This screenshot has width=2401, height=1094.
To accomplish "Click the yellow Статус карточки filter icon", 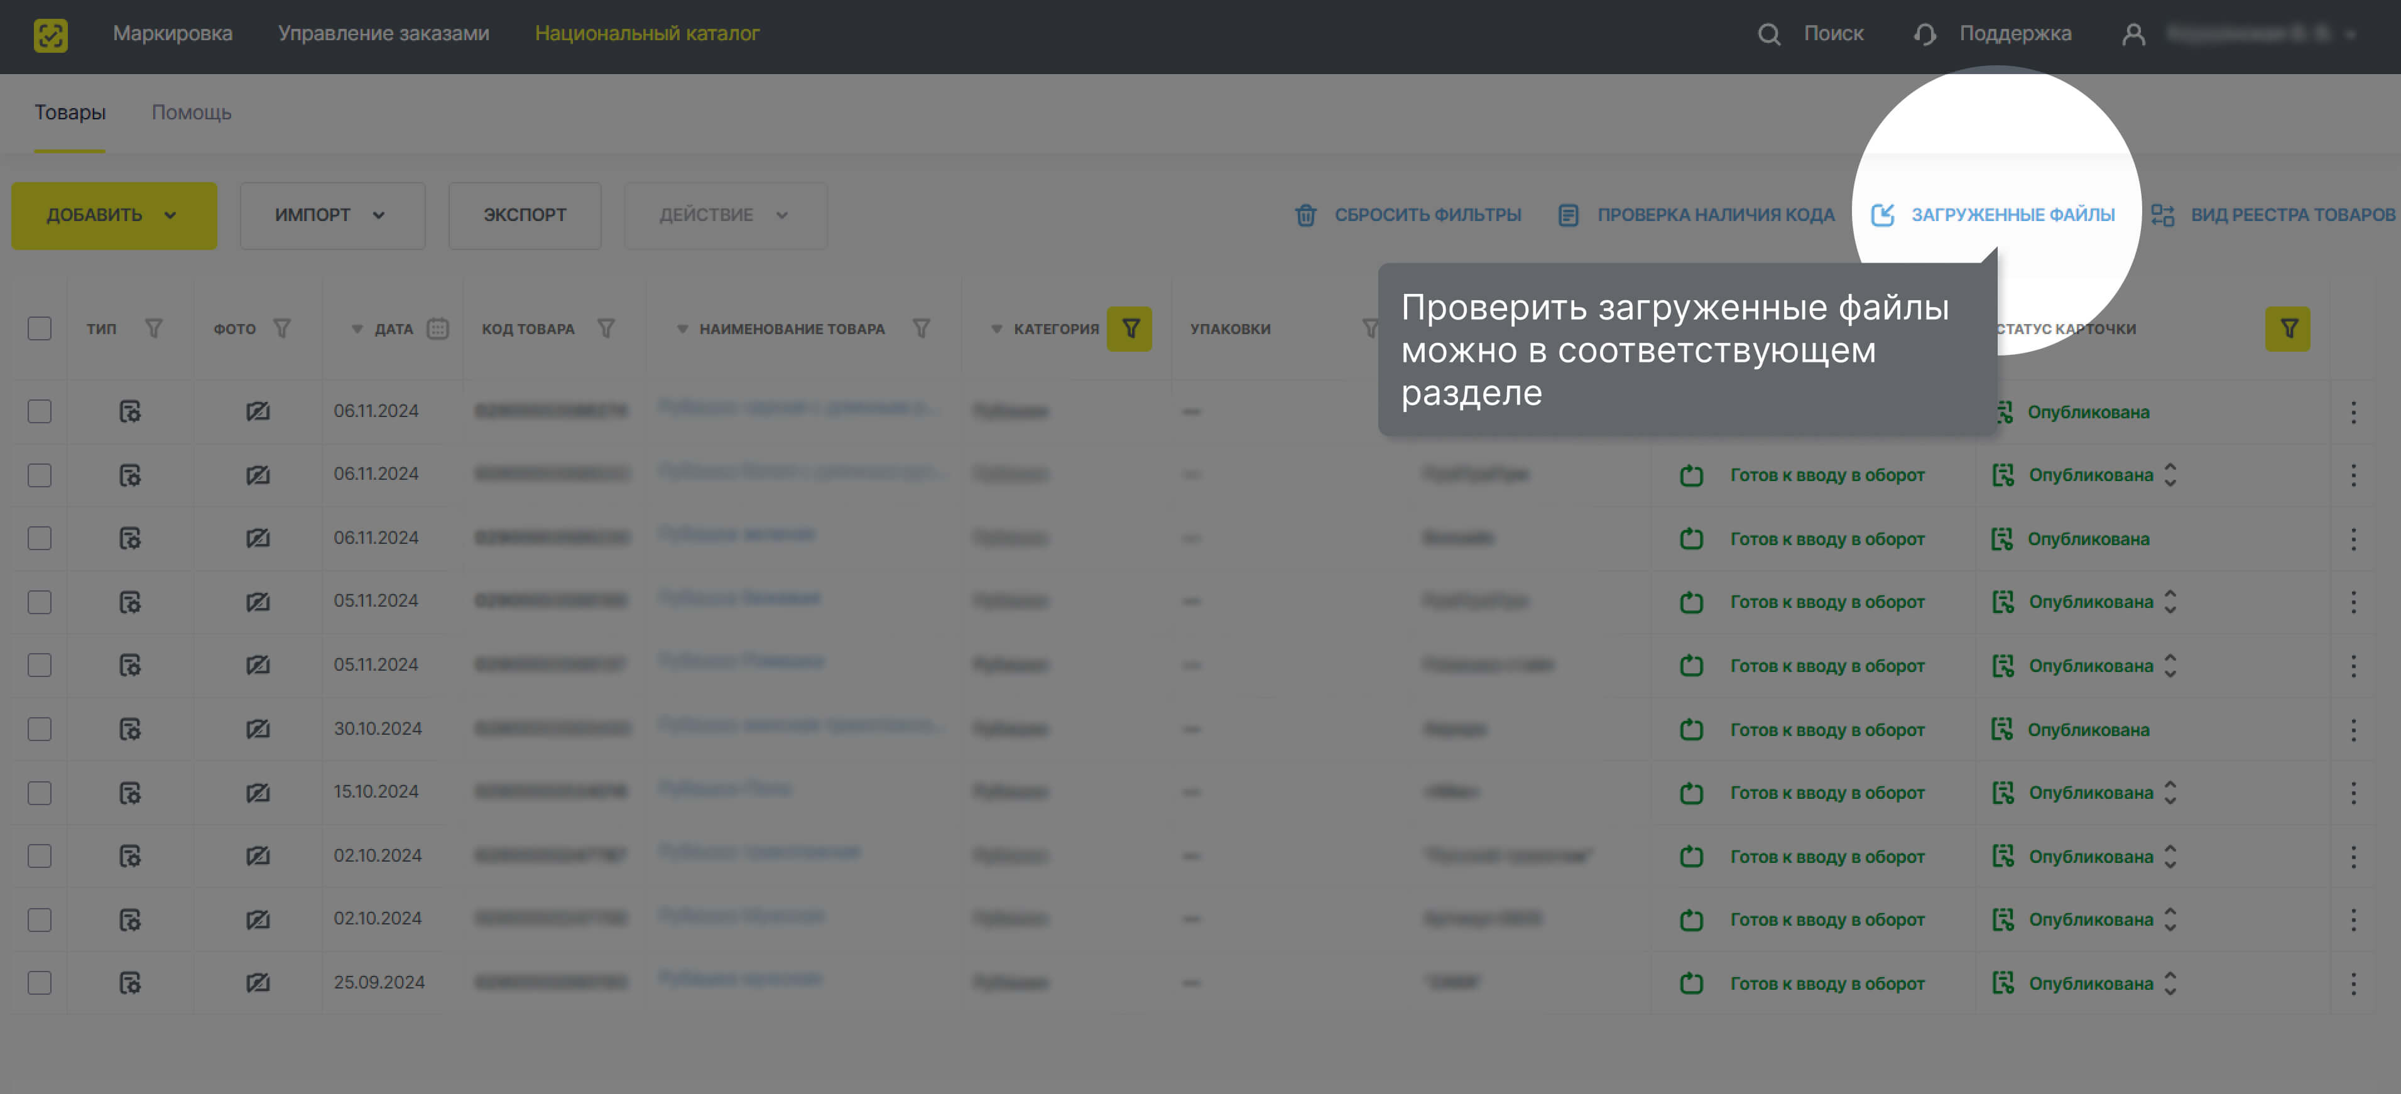I will 2287,329.
